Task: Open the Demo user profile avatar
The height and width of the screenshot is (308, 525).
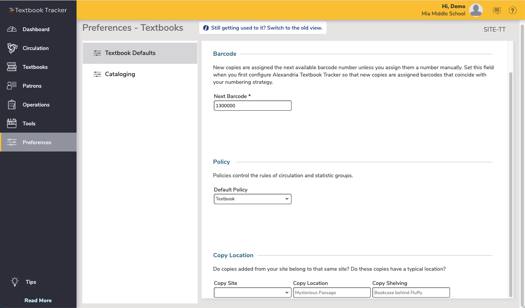Action: click(476, 11)
